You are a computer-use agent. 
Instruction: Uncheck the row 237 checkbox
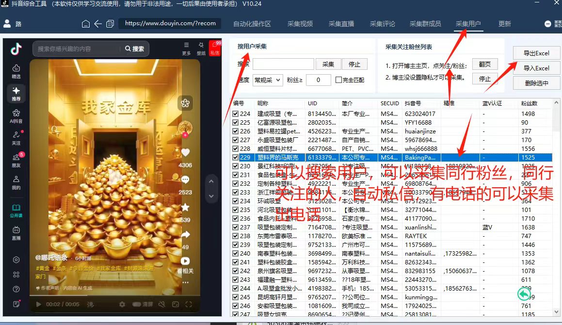tap(235, 227)
